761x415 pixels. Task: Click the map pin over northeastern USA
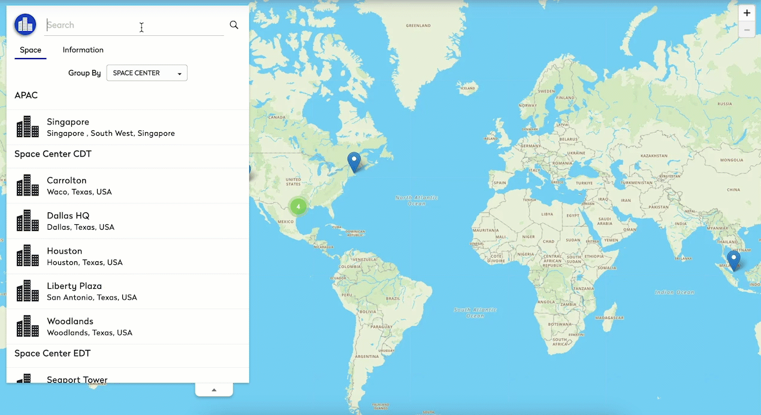[x=354, y=161]
